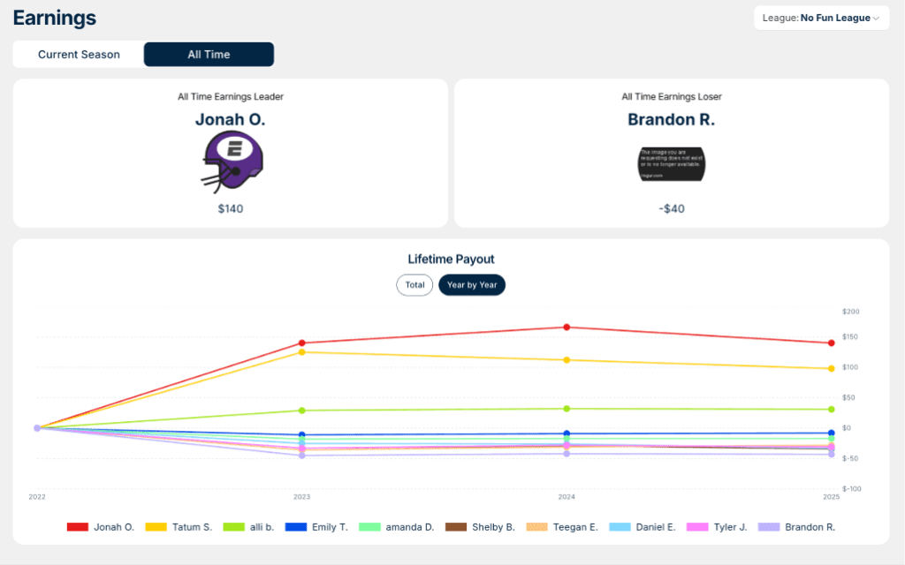Screen dimensions: 905x565
Task: Toggle the Year by Year view
Action: [472, 284]
